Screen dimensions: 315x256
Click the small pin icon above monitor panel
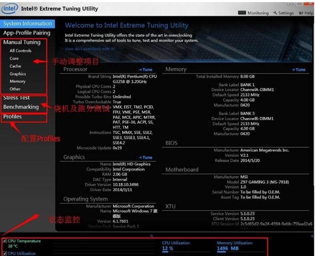click(x=152, y=236)
